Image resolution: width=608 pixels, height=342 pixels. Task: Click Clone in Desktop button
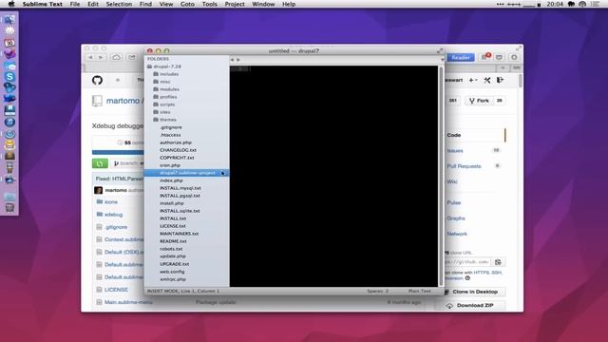point(471,292)
